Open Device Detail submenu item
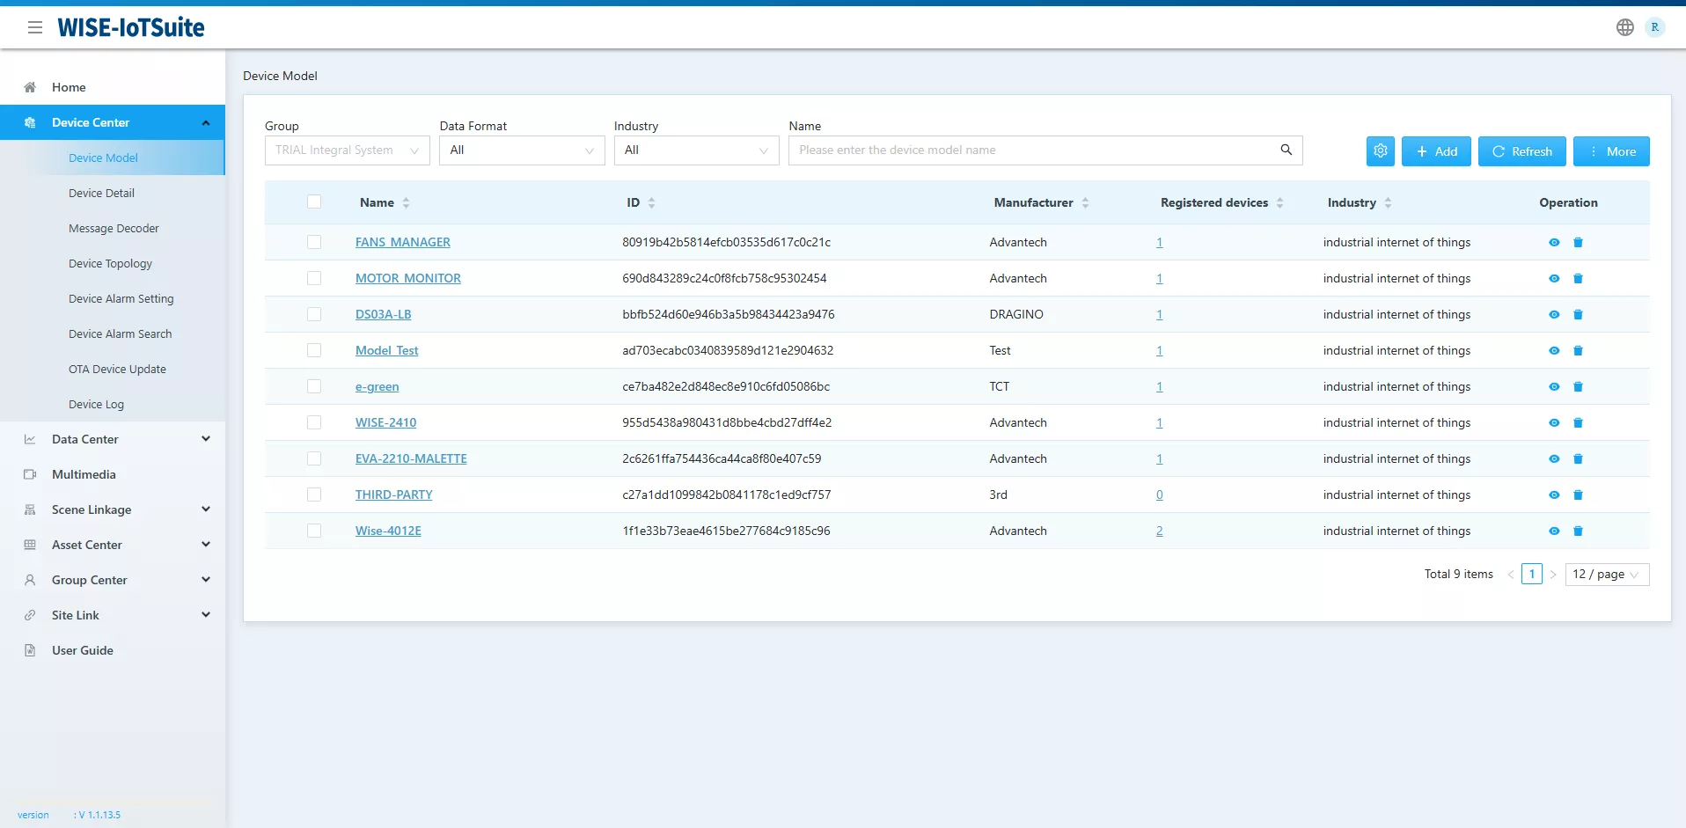Screen dimensions: 1686x828 pyautogui.click(x=113, y=193)
